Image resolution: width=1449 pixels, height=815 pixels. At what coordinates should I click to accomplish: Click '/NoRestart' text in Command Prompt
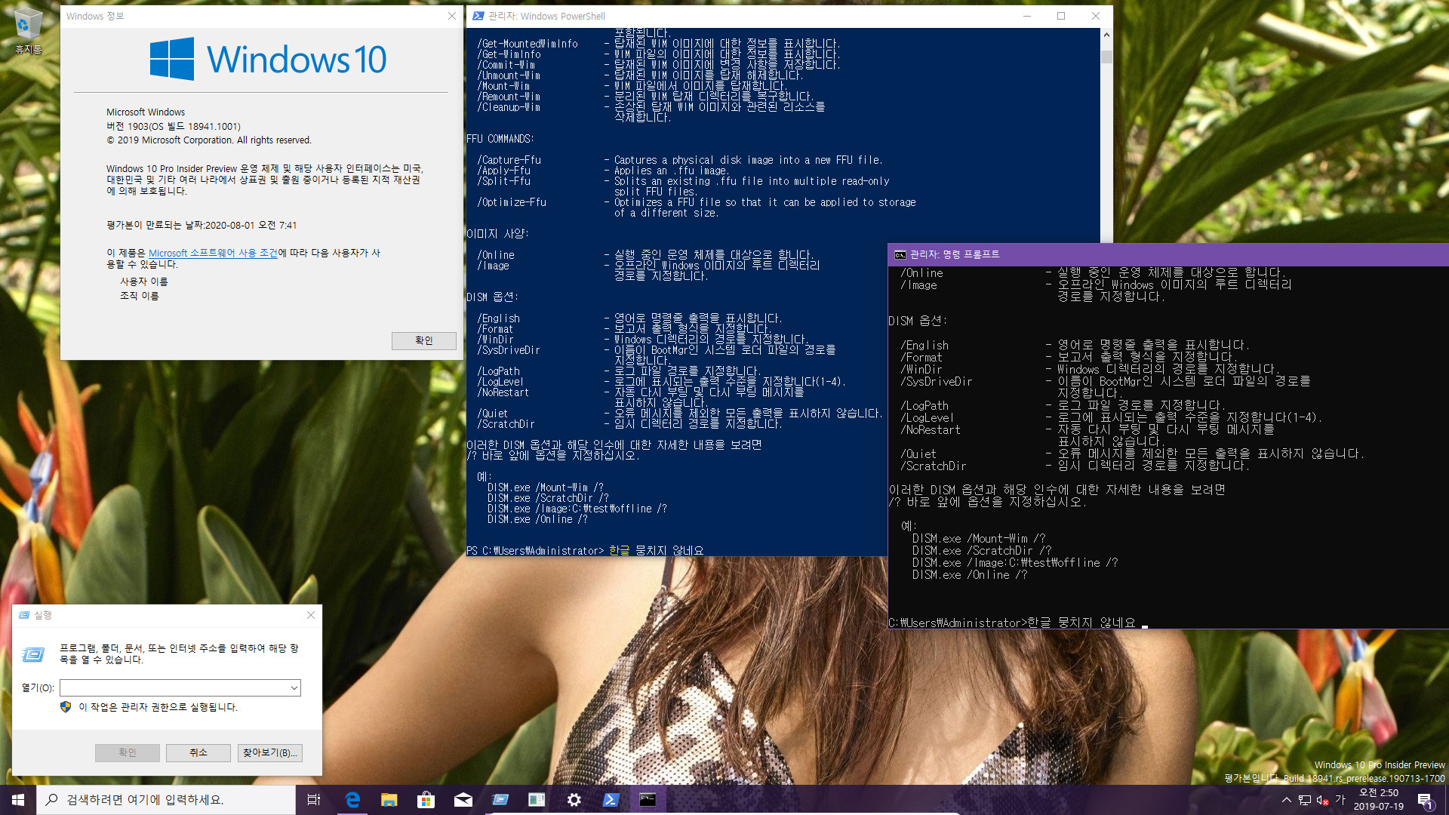930,430
